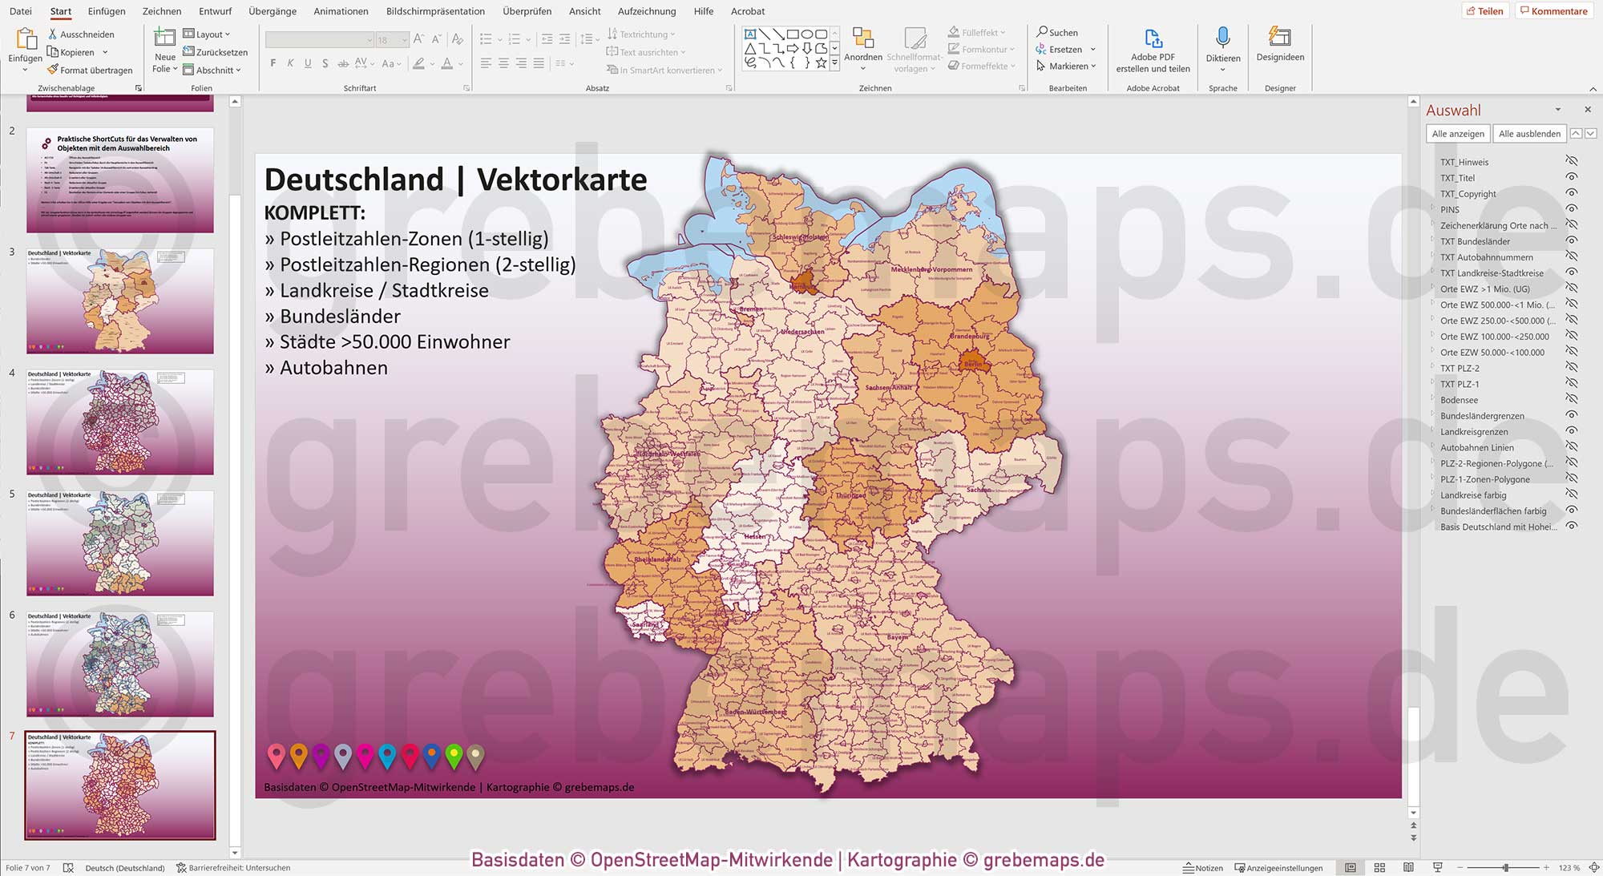1603x876 pixels.
Task: Open the Layout dropdown
Action: click(x=208, y=34)
